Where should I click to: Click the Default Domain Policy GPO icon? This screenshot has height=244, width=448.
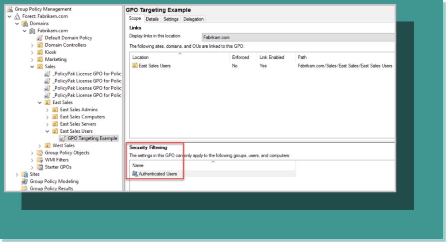click(x=40, y=38)
